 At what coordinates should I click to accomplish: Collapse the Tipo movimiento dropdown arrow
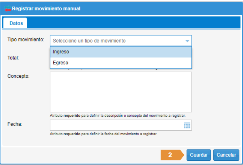pyautogui.click(x=187, y=41)
